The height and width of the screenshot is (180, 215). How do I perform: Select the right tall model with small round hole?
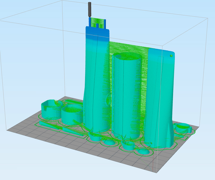159,97
